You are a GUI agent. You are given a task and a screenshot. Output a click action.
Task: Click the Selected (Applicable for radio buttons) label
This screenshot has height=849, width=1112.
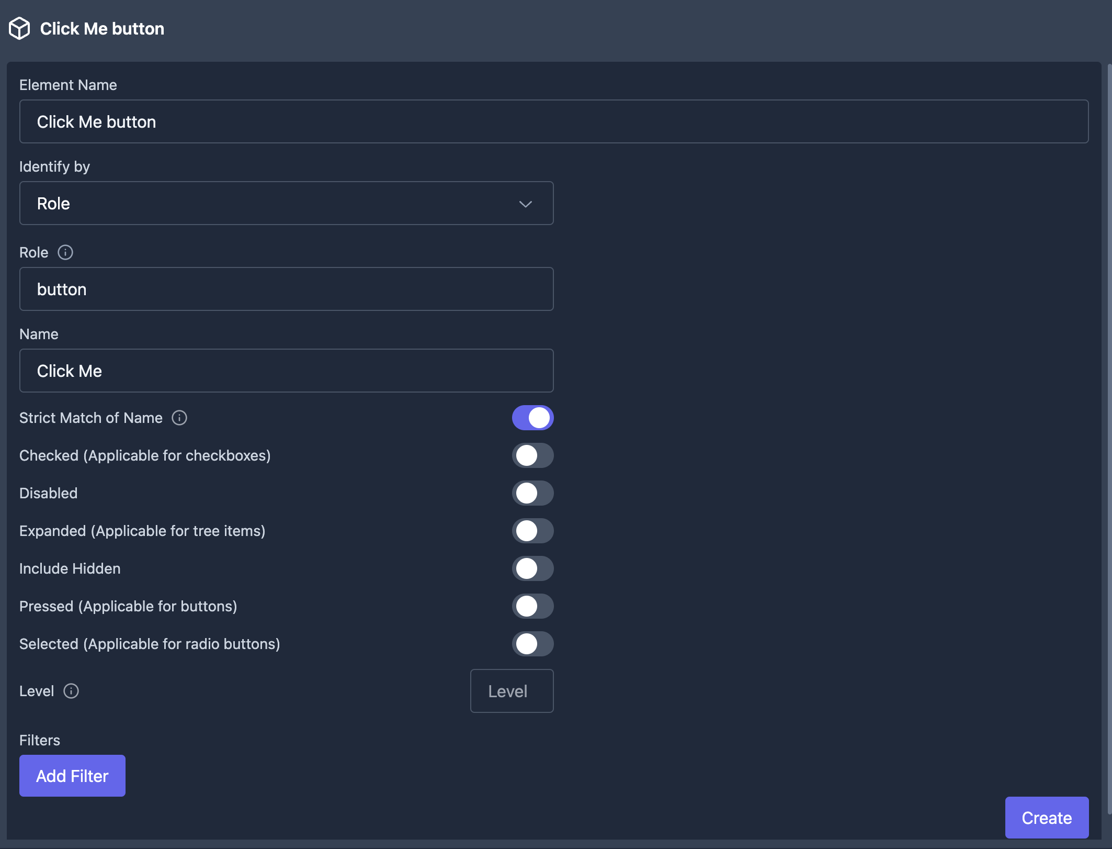pos(150,644)
